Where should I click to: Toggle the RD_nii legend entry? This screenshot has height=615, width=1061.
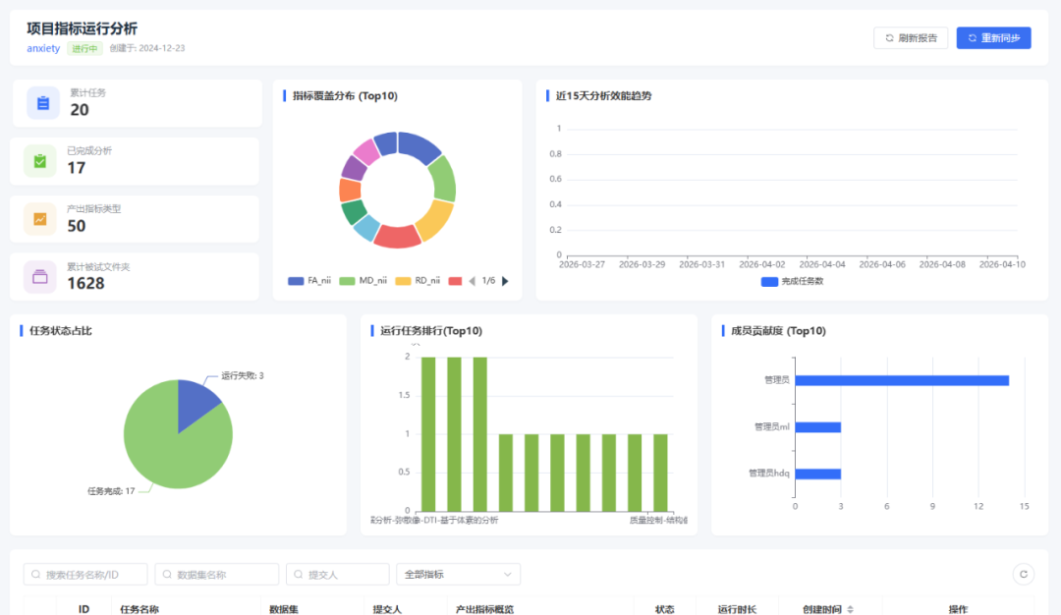coord(418,281)
